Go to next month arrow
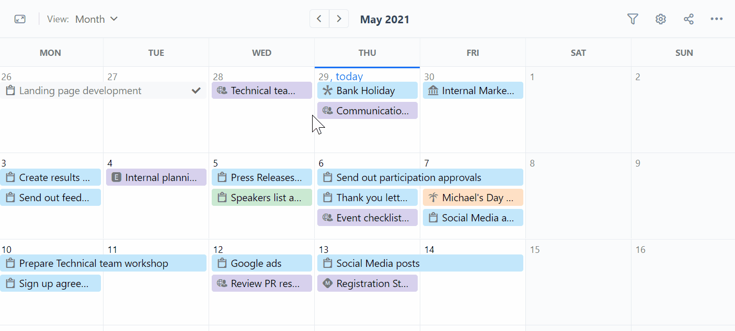Screen dimensions: 735x331 [x=339, y=19]
